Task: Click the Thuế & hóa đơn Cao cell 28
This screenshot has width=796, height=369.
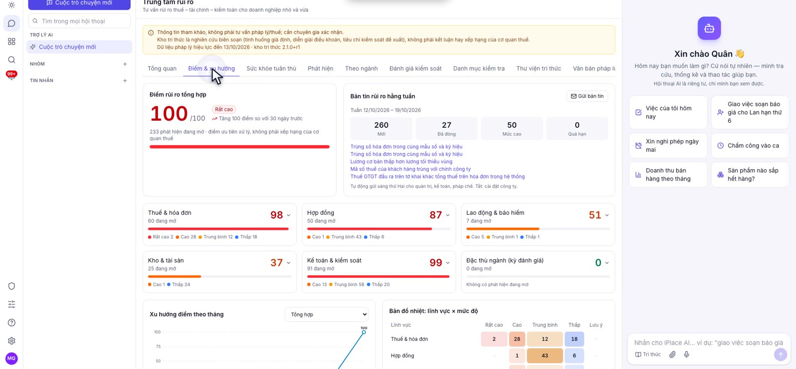Action: (x=517, y=339)
